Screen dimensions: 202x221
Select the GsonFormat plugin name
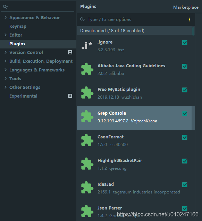[x=111, y=137]
